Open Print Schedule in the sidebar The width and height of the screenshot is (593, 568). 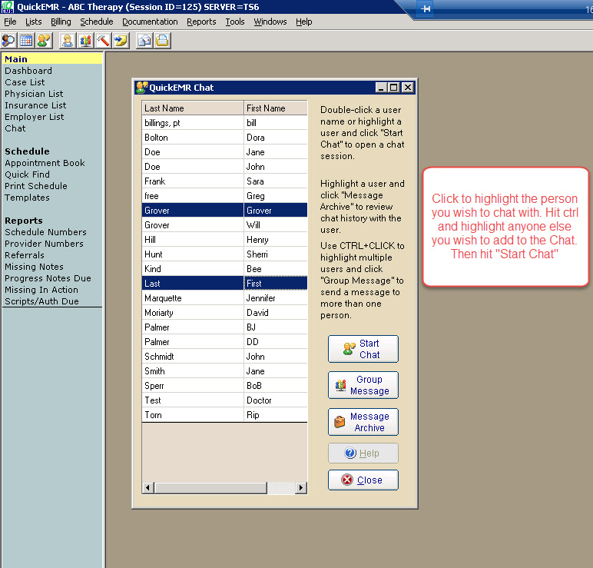[36, 186]
